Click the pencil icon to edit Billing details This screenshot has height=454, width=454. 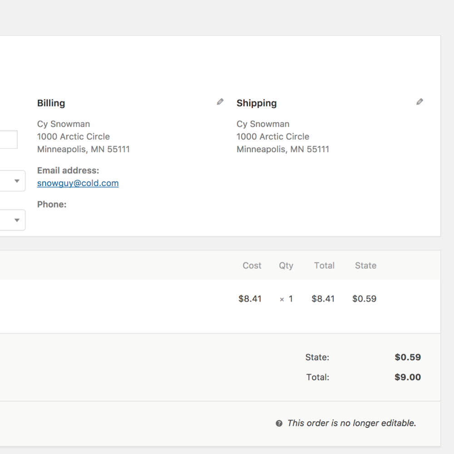pyautogui.click(x=220, y=101)
